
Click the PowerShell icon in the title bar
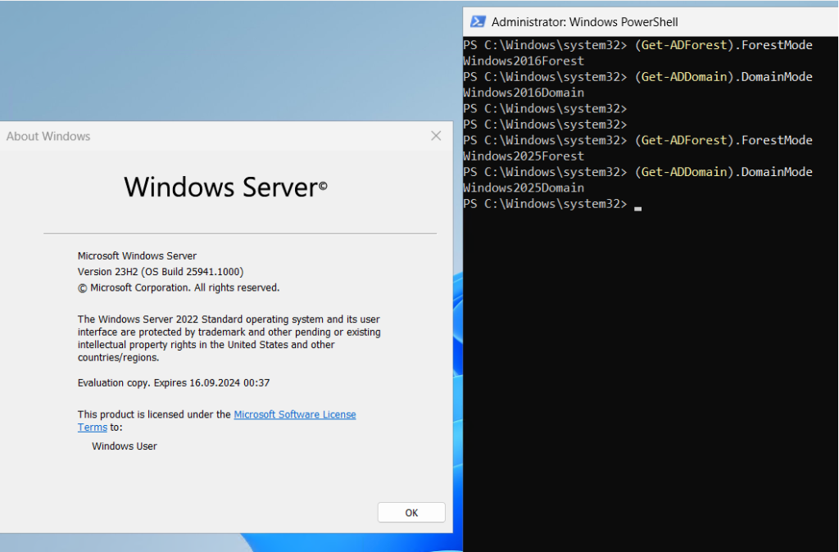pos(477,21)
